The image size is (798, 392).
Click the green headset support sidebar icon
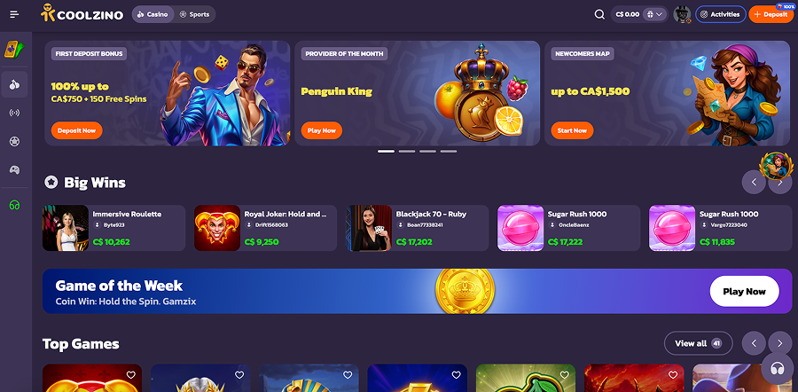coord(14,205)
